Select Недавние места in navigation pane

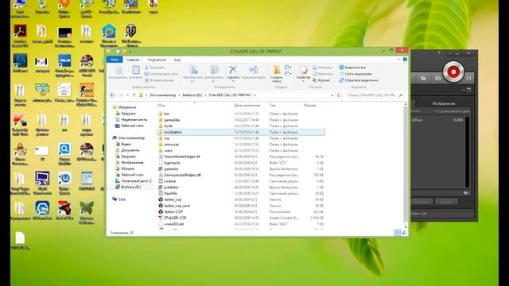[134, 120]
